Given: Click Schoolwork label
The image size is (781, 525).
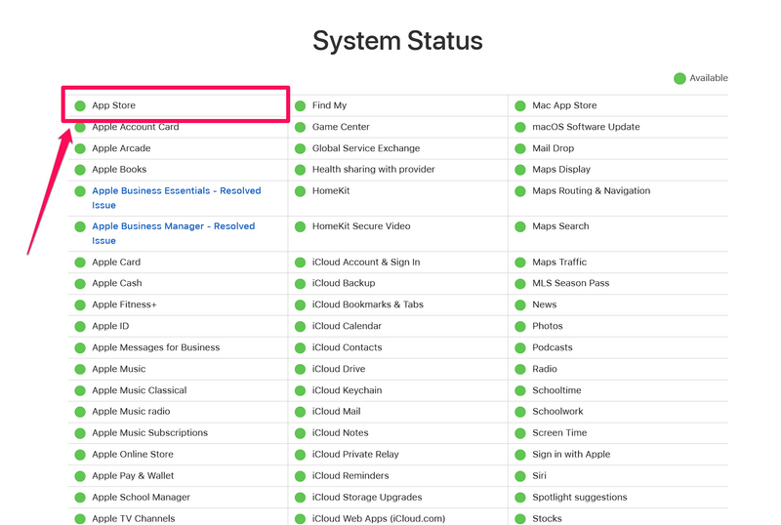Looking at the screenshot, I should pyautogui.click(x=557, y=411).
